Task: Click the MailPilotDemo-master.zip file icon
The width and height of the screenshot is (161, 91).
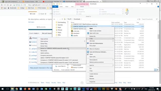Action: point(72,24)
